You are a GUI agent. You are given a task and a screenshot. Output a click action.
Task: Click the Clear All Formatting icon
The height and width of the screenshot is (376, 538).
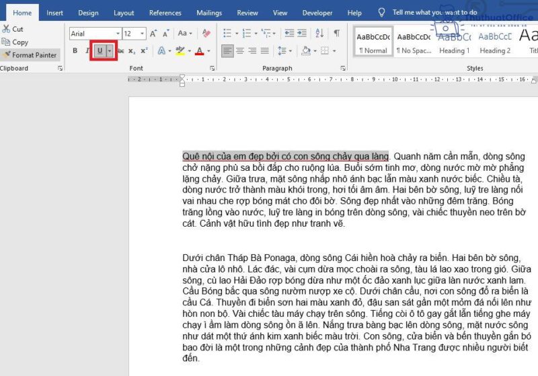(206, 33)
